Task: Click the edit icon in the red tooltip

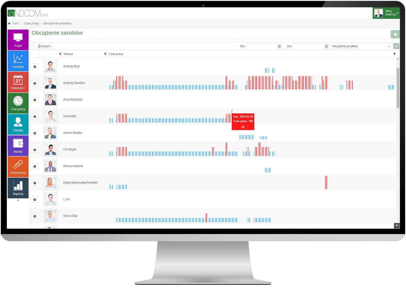Action: click(x=243, y=127)
